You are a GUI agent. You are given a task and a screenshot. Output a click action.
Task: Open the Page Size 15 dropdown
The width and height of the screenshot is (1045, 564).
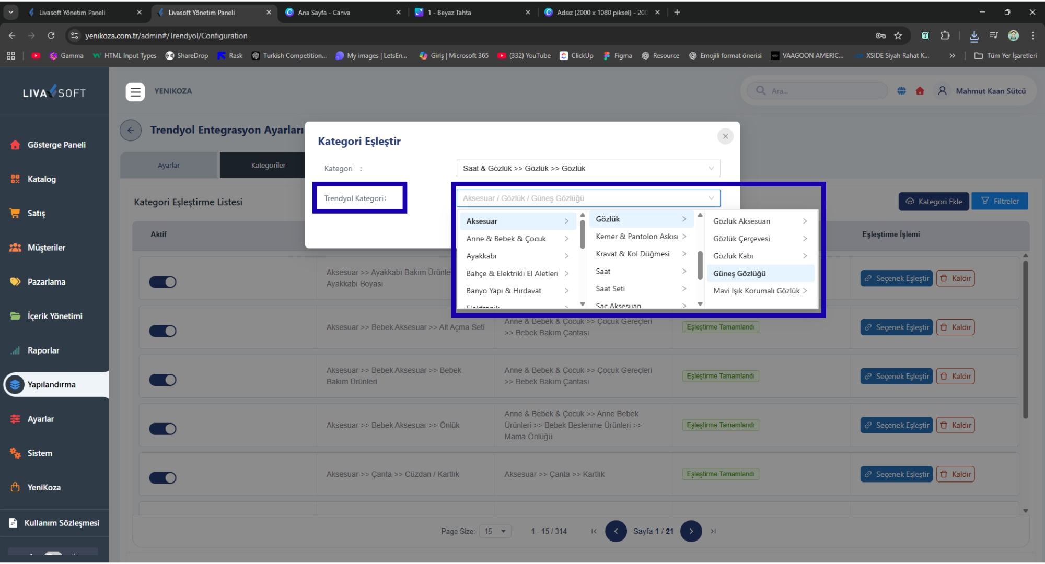pos(494,531)
